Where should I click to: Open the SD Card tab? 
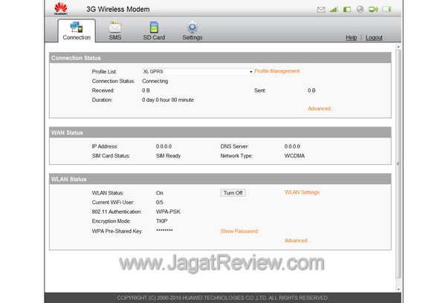(x=154, y=30)
